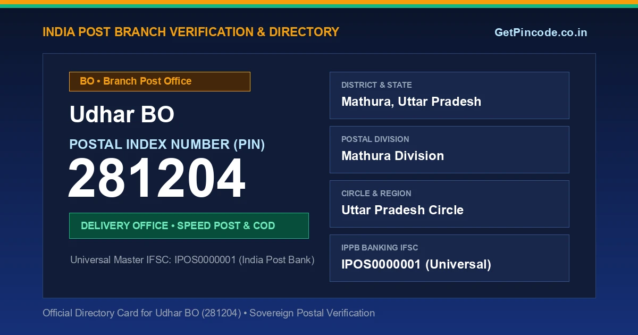The image size is (638, 335).
Task: Click the Universal Master IFSC text line
Action: [192, 260]
